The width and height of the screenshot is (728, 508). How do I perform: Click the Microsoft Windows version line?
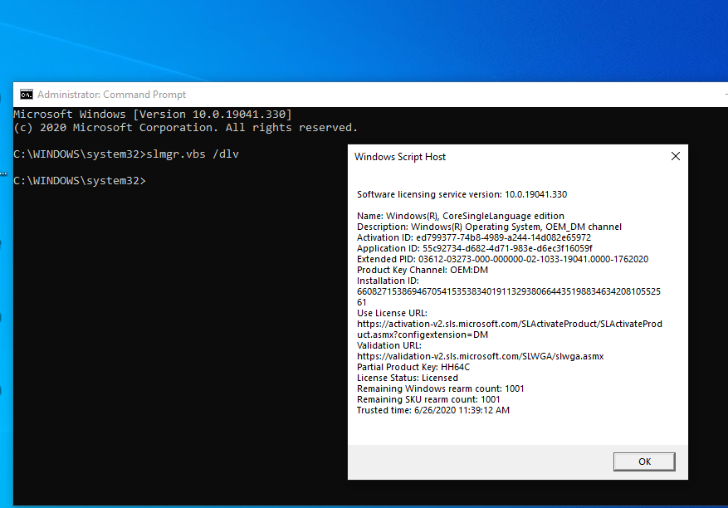click(x=152, y=115)
